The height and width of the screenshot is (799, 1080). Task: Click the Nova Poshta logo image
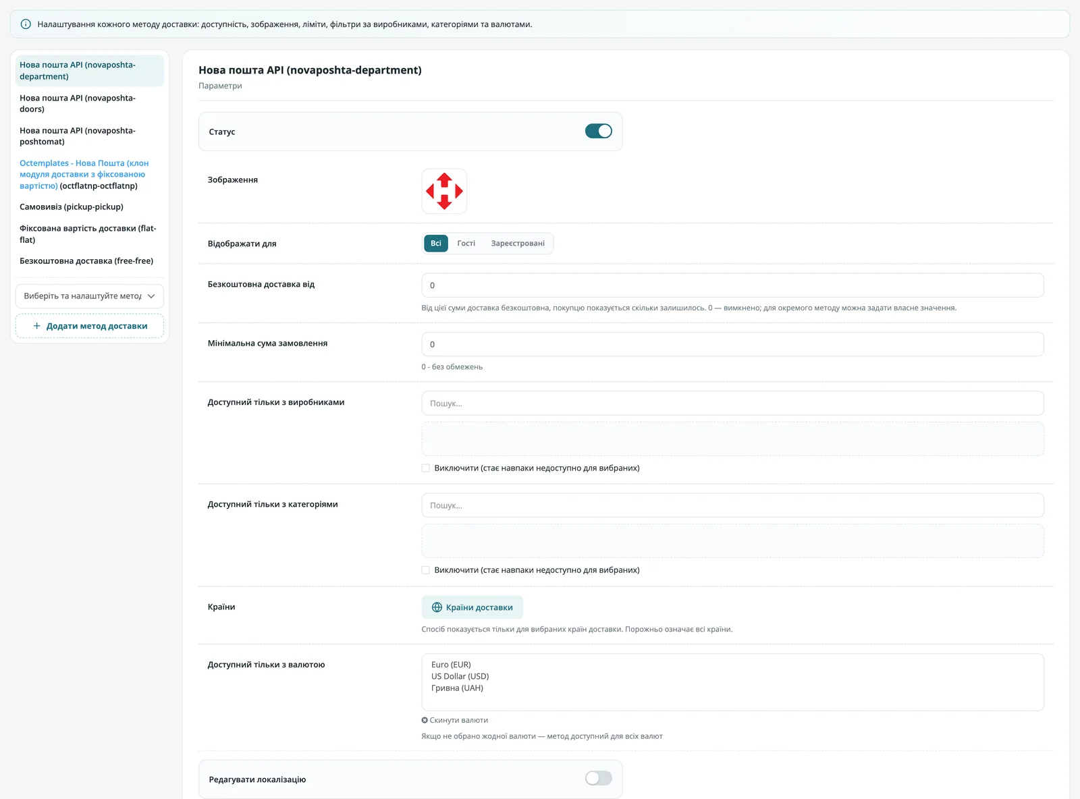[x=444, y=191]
